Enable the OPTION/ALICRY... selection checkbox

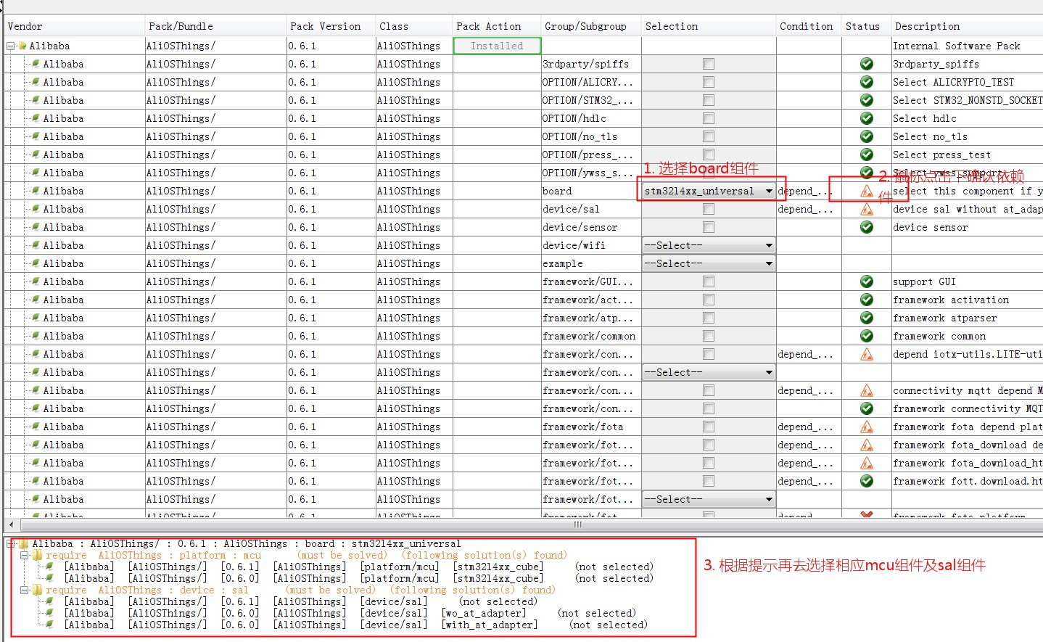coord(709,82)
